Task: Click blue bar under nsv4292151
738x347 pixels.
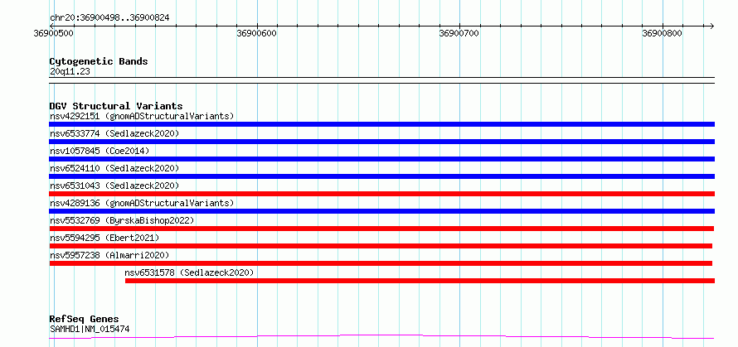Action: pyautogui.click(x=381, y=124)
